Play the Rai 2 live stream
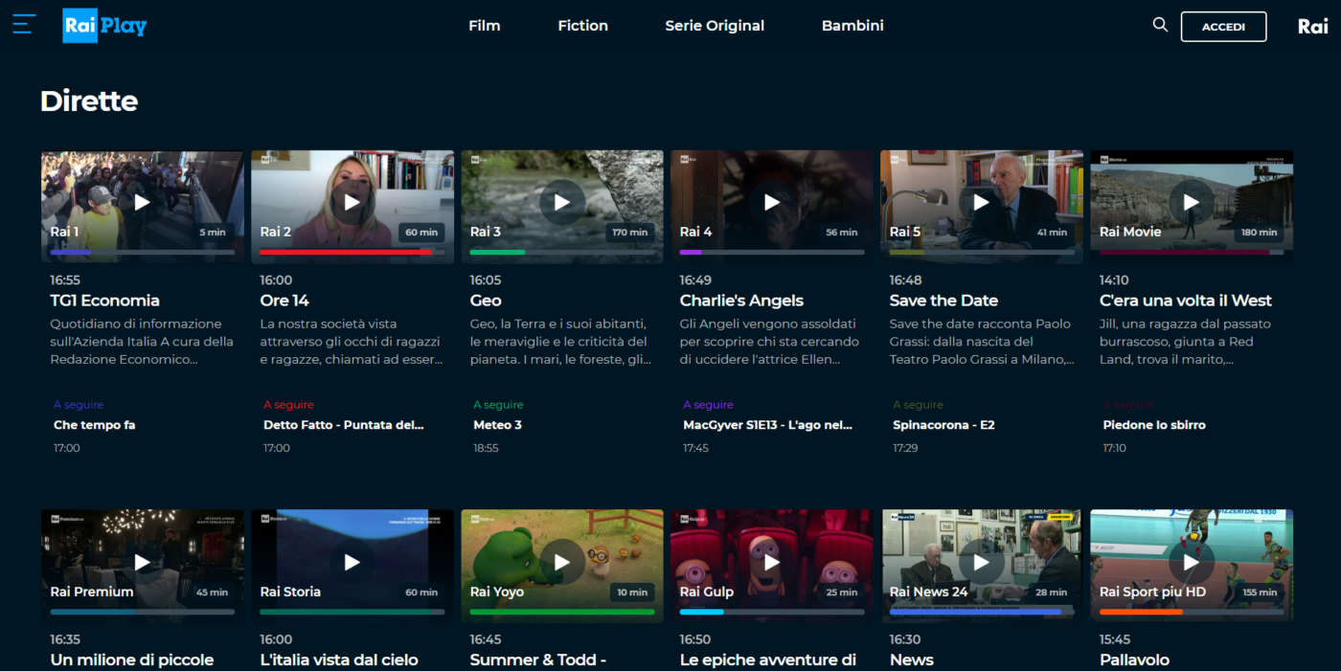 pos(352,202)
